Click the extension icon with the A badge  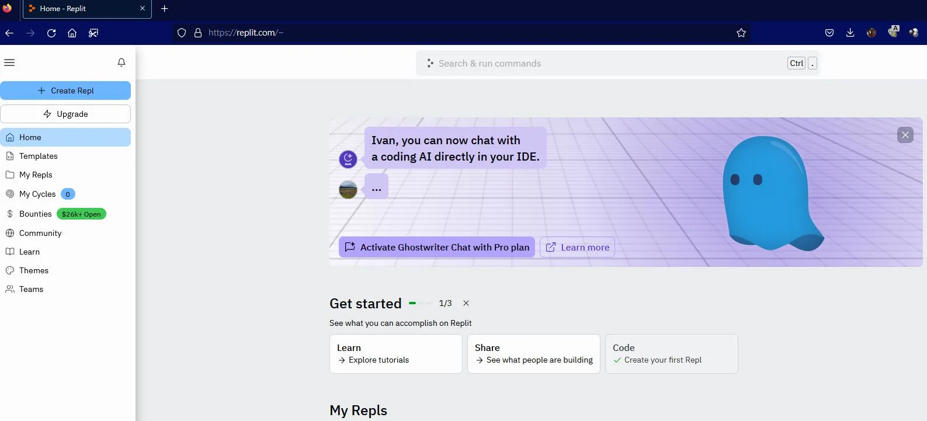(893, 32)
